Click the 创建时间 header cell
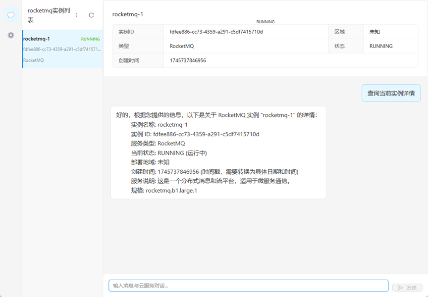The height and width of the screenshot is (297, 428). coord(138,60)
